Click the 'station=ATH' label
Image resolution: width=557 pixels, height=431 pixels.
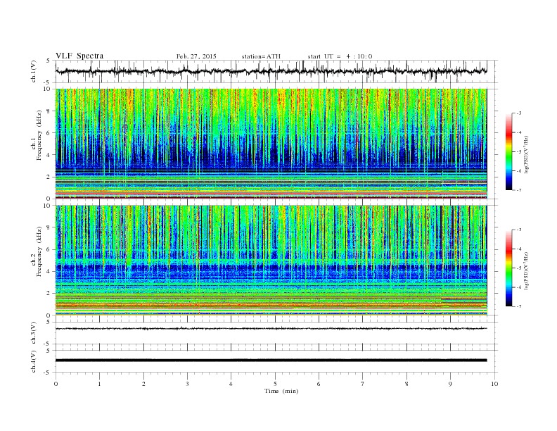261,56
